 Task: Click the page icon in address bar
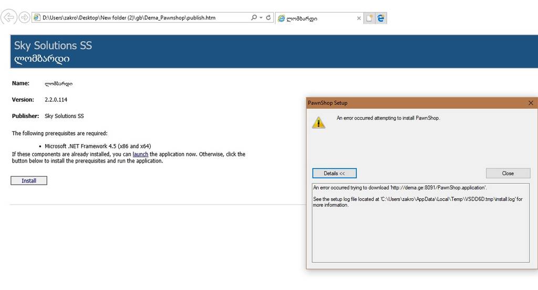(x=37, y=17)
